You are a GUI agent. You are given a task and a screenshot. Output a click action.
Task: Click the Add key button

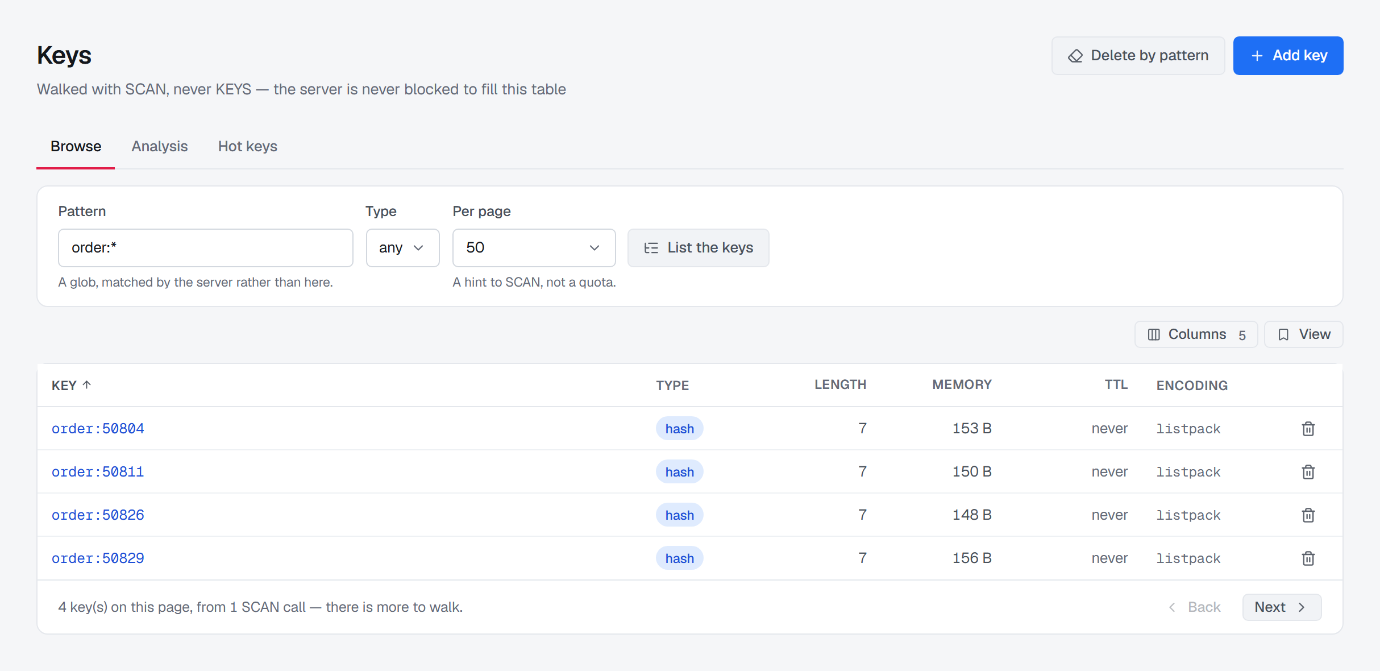tap(1288, 56)
